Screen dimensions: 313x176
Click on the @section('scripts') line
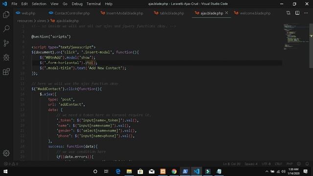(51, 37)
